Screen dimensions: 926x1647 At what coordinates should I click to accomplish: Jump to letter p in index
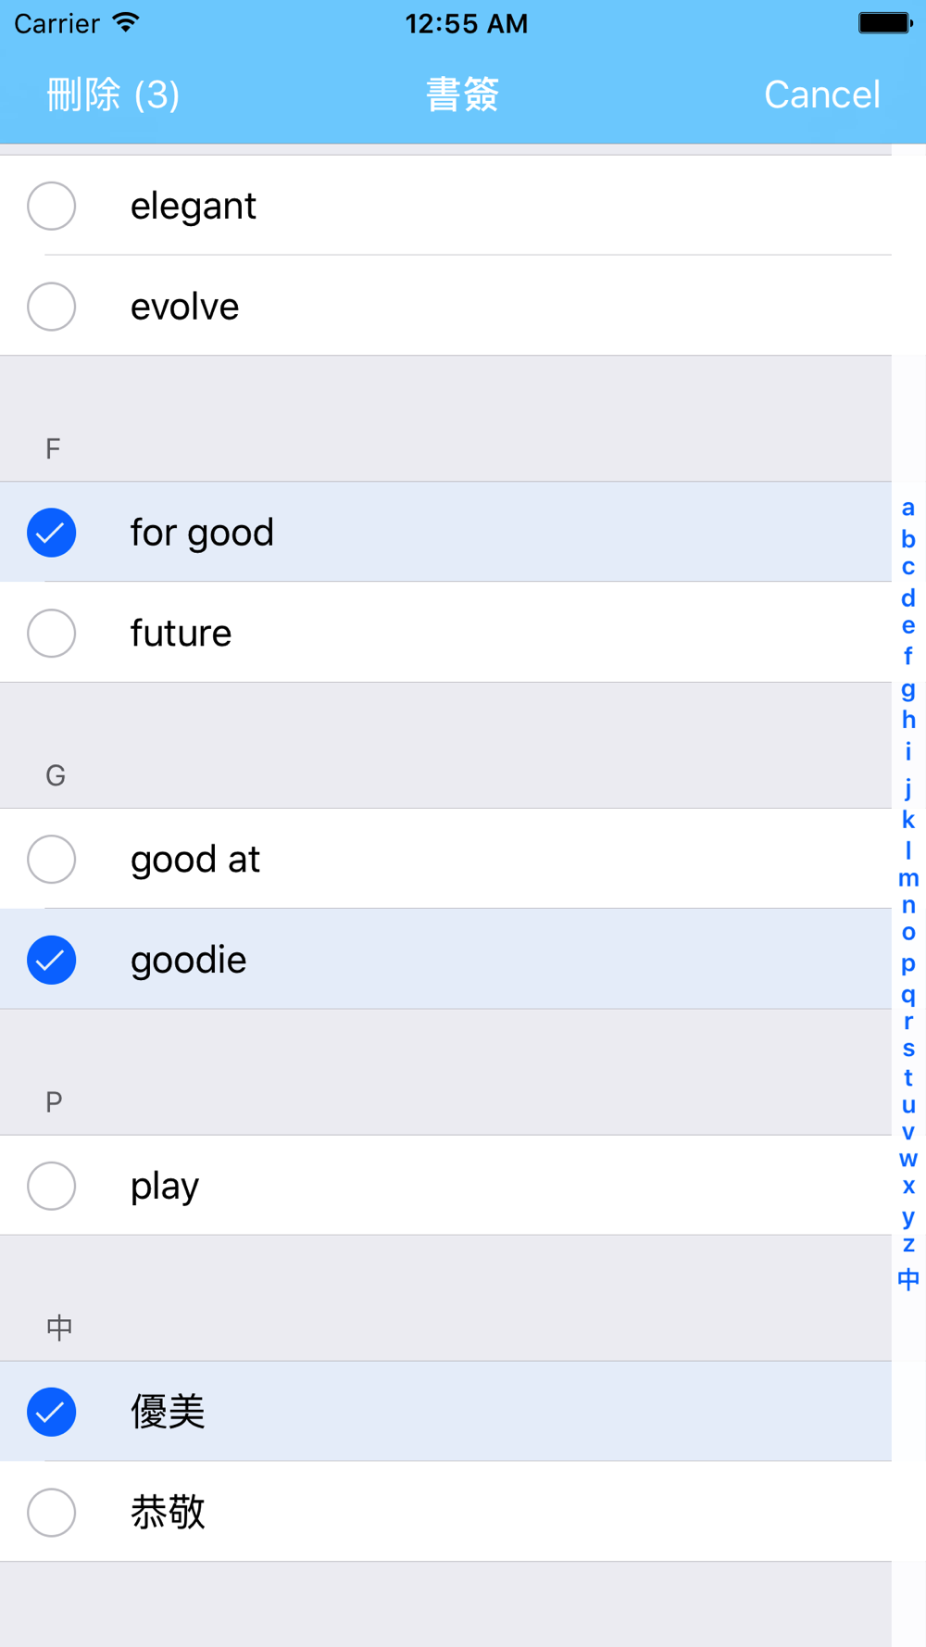click(908, 963)
